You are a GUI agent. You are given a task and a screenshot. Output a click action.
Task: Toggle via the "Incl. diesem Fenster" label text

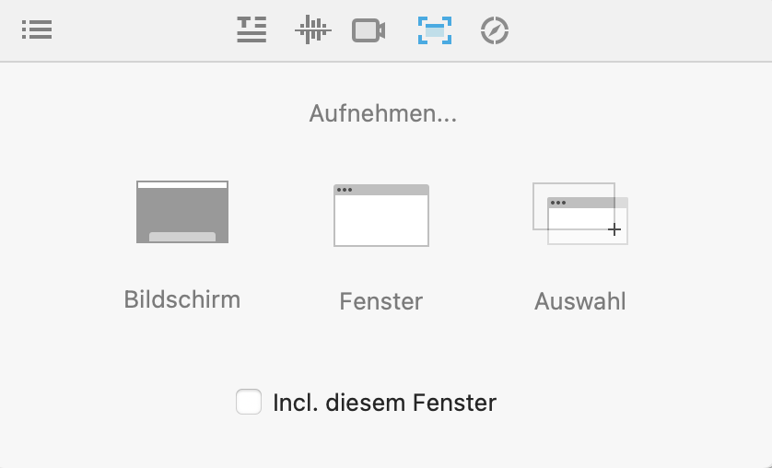pyautogui.click(x=384, y=403)
